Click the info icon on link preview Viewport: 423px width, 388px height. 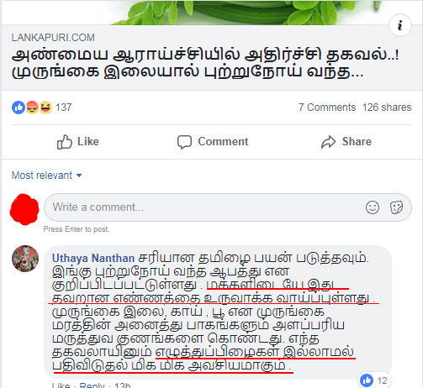[400, 25]
